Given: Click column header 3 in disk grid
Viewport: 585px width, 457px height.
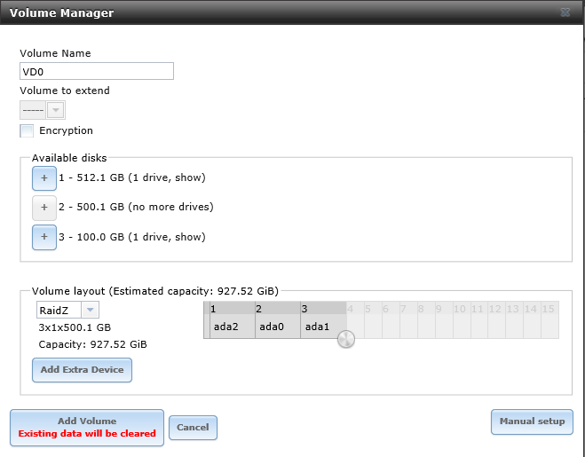Looking at the screenshot, I should pyautogui.click(x=323, y=309).
